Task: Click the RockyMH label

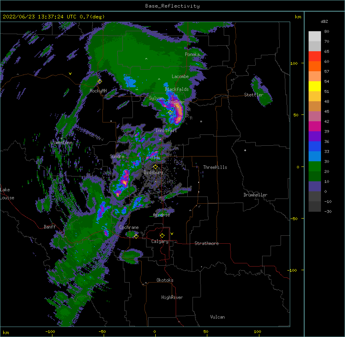Action: pos(98,91)
